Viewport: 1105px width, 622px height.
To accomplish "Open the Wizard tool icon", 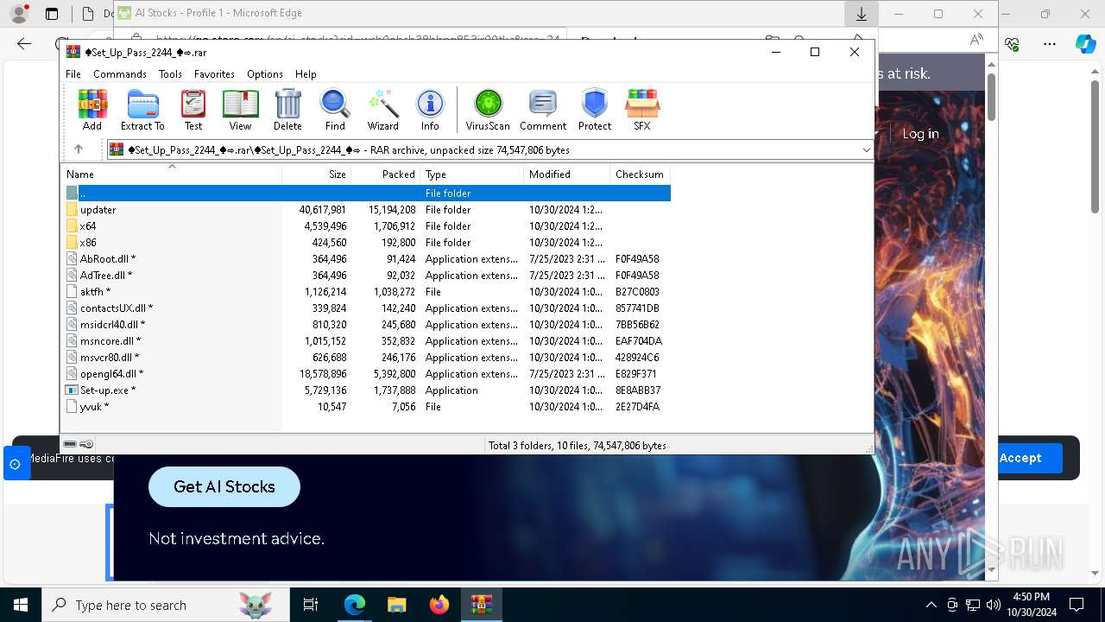I will point(382,110).
